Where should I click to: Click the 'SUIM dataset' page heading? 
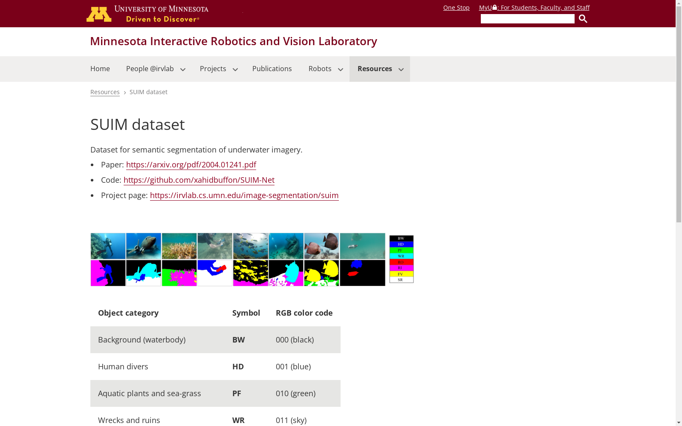pyautogui.click(x=138, y=124)
